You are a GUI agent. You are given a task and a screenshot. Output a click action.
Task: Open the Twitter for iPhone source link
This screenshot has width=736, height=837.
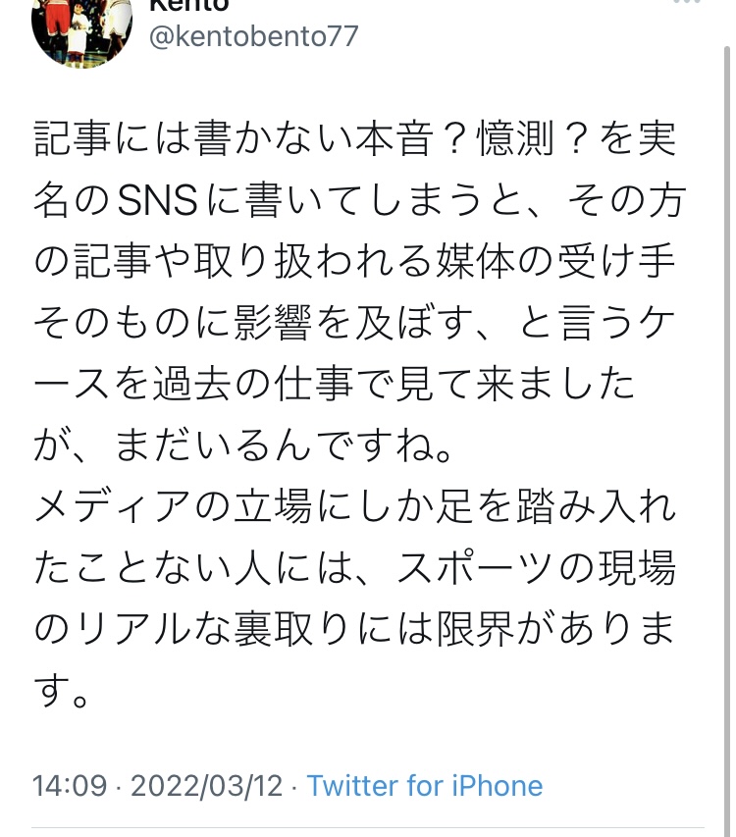tap(425, 786)
